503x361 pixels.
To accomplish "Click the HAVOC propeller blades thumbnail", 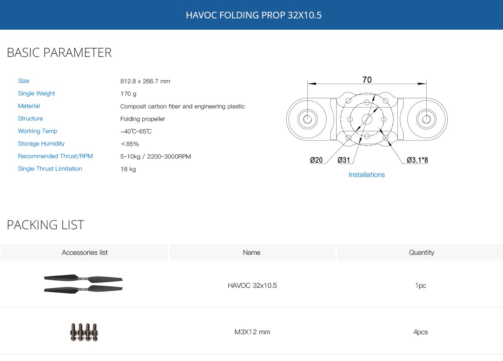I will [83, 284].
